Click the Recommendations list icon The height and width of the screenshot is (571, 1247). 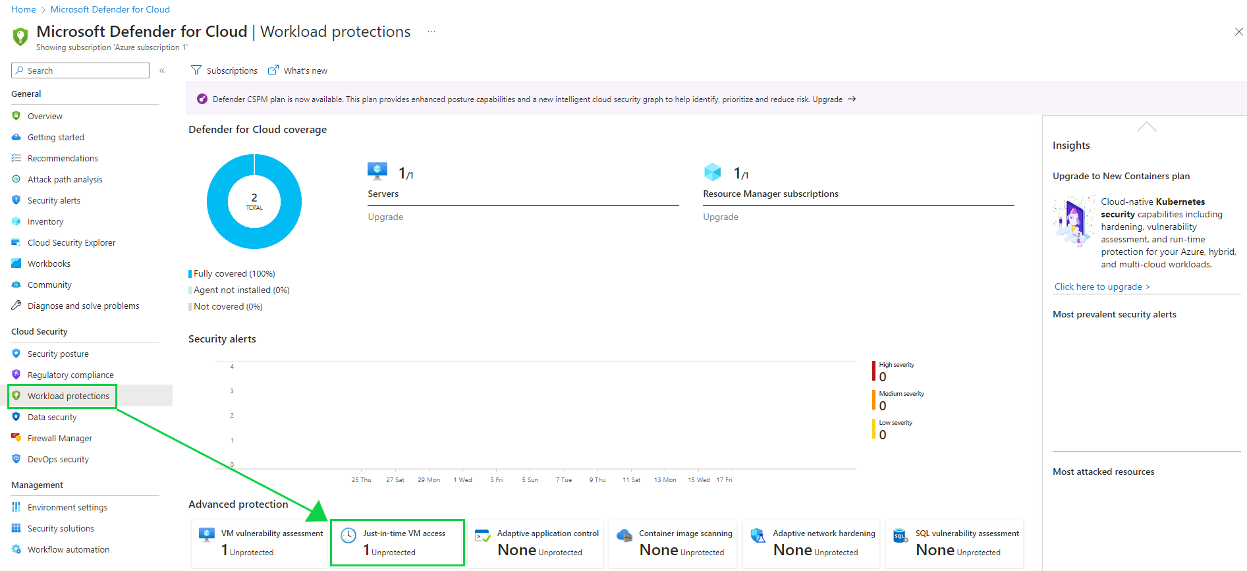tap(16, 158)
